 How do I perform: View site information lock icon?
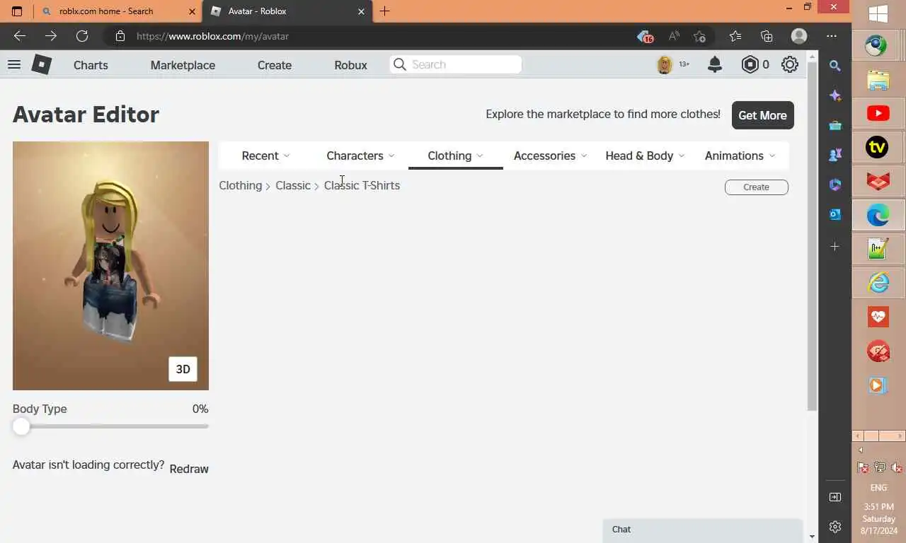point(120,36)
